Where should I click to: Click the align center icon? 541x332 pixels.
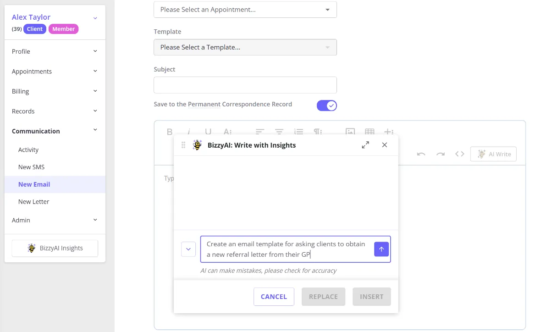[x=279, y=132]
